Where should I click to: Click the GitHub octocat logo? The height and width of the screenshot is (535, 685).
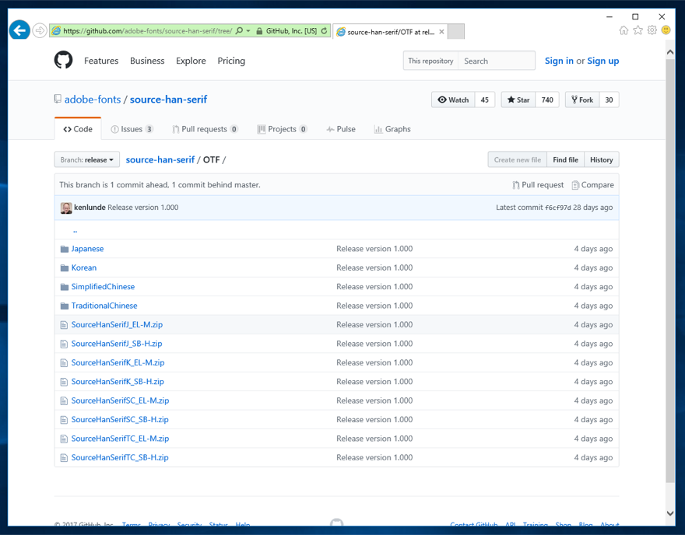[63, 60]
